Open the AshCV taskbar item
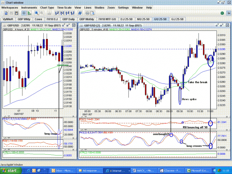232x174 pixels. tap(144, 171)
